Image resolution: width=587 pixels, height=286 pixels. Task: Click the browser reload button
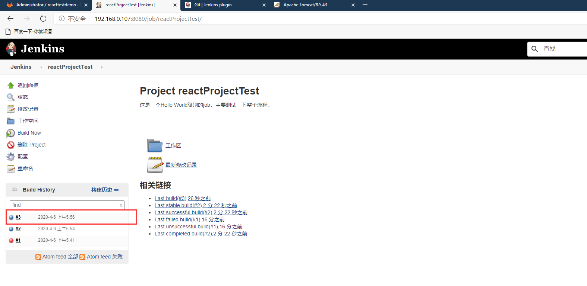coord(43,19)
